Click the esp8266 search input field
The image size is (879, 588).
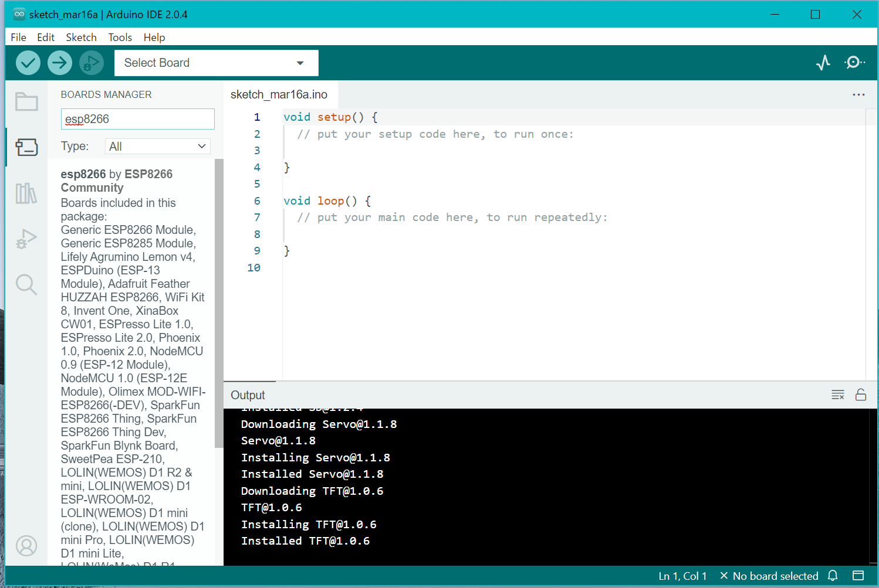tap(137, 118)
